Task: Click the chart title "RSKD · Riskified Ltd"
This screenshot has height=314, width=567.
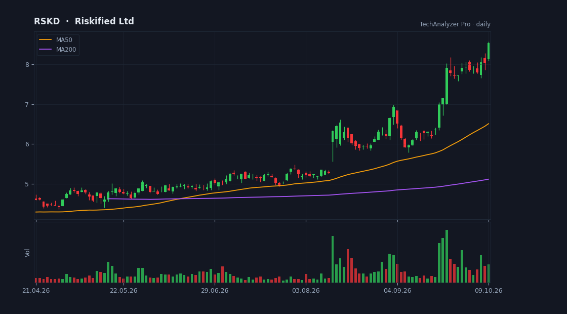Action: (84, 21)
